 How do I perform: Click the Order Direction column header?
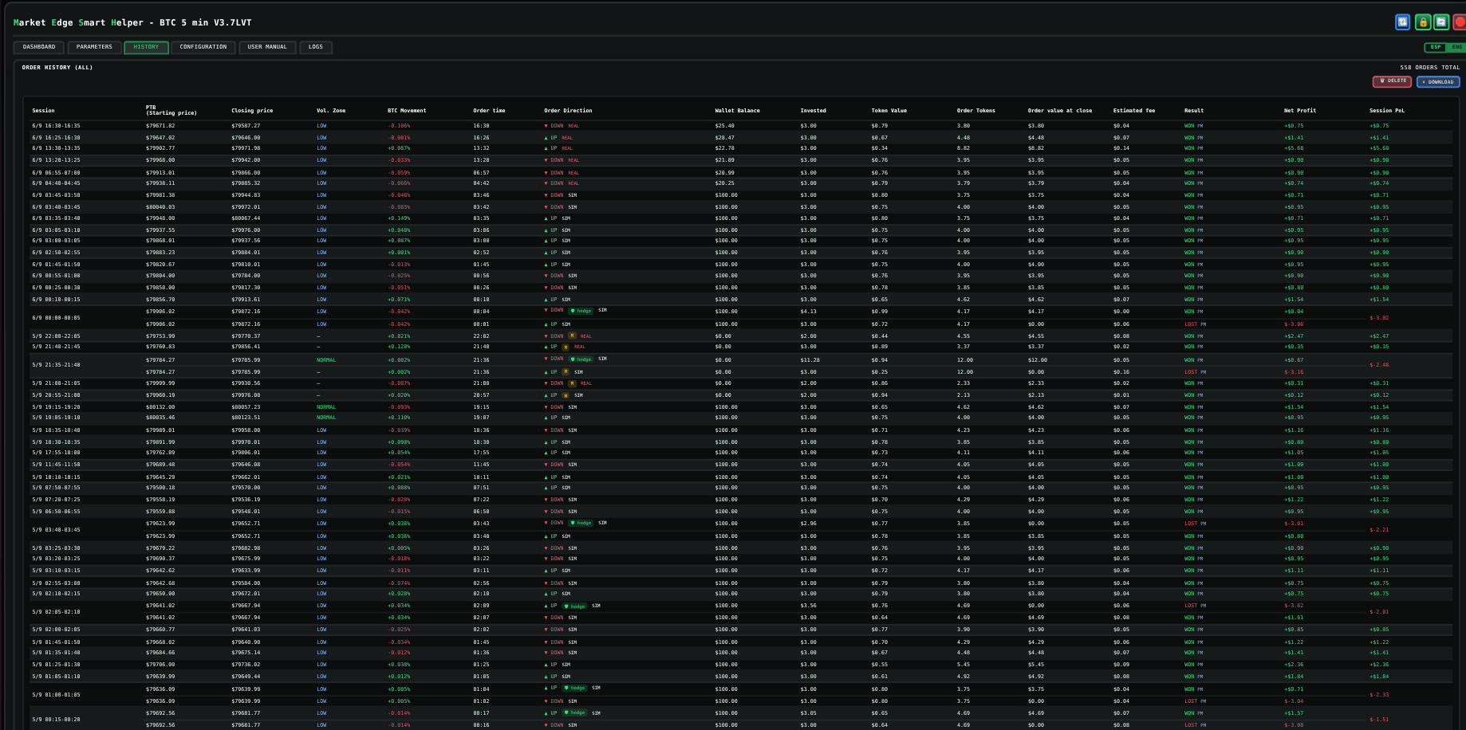click(x=568, y=111)
